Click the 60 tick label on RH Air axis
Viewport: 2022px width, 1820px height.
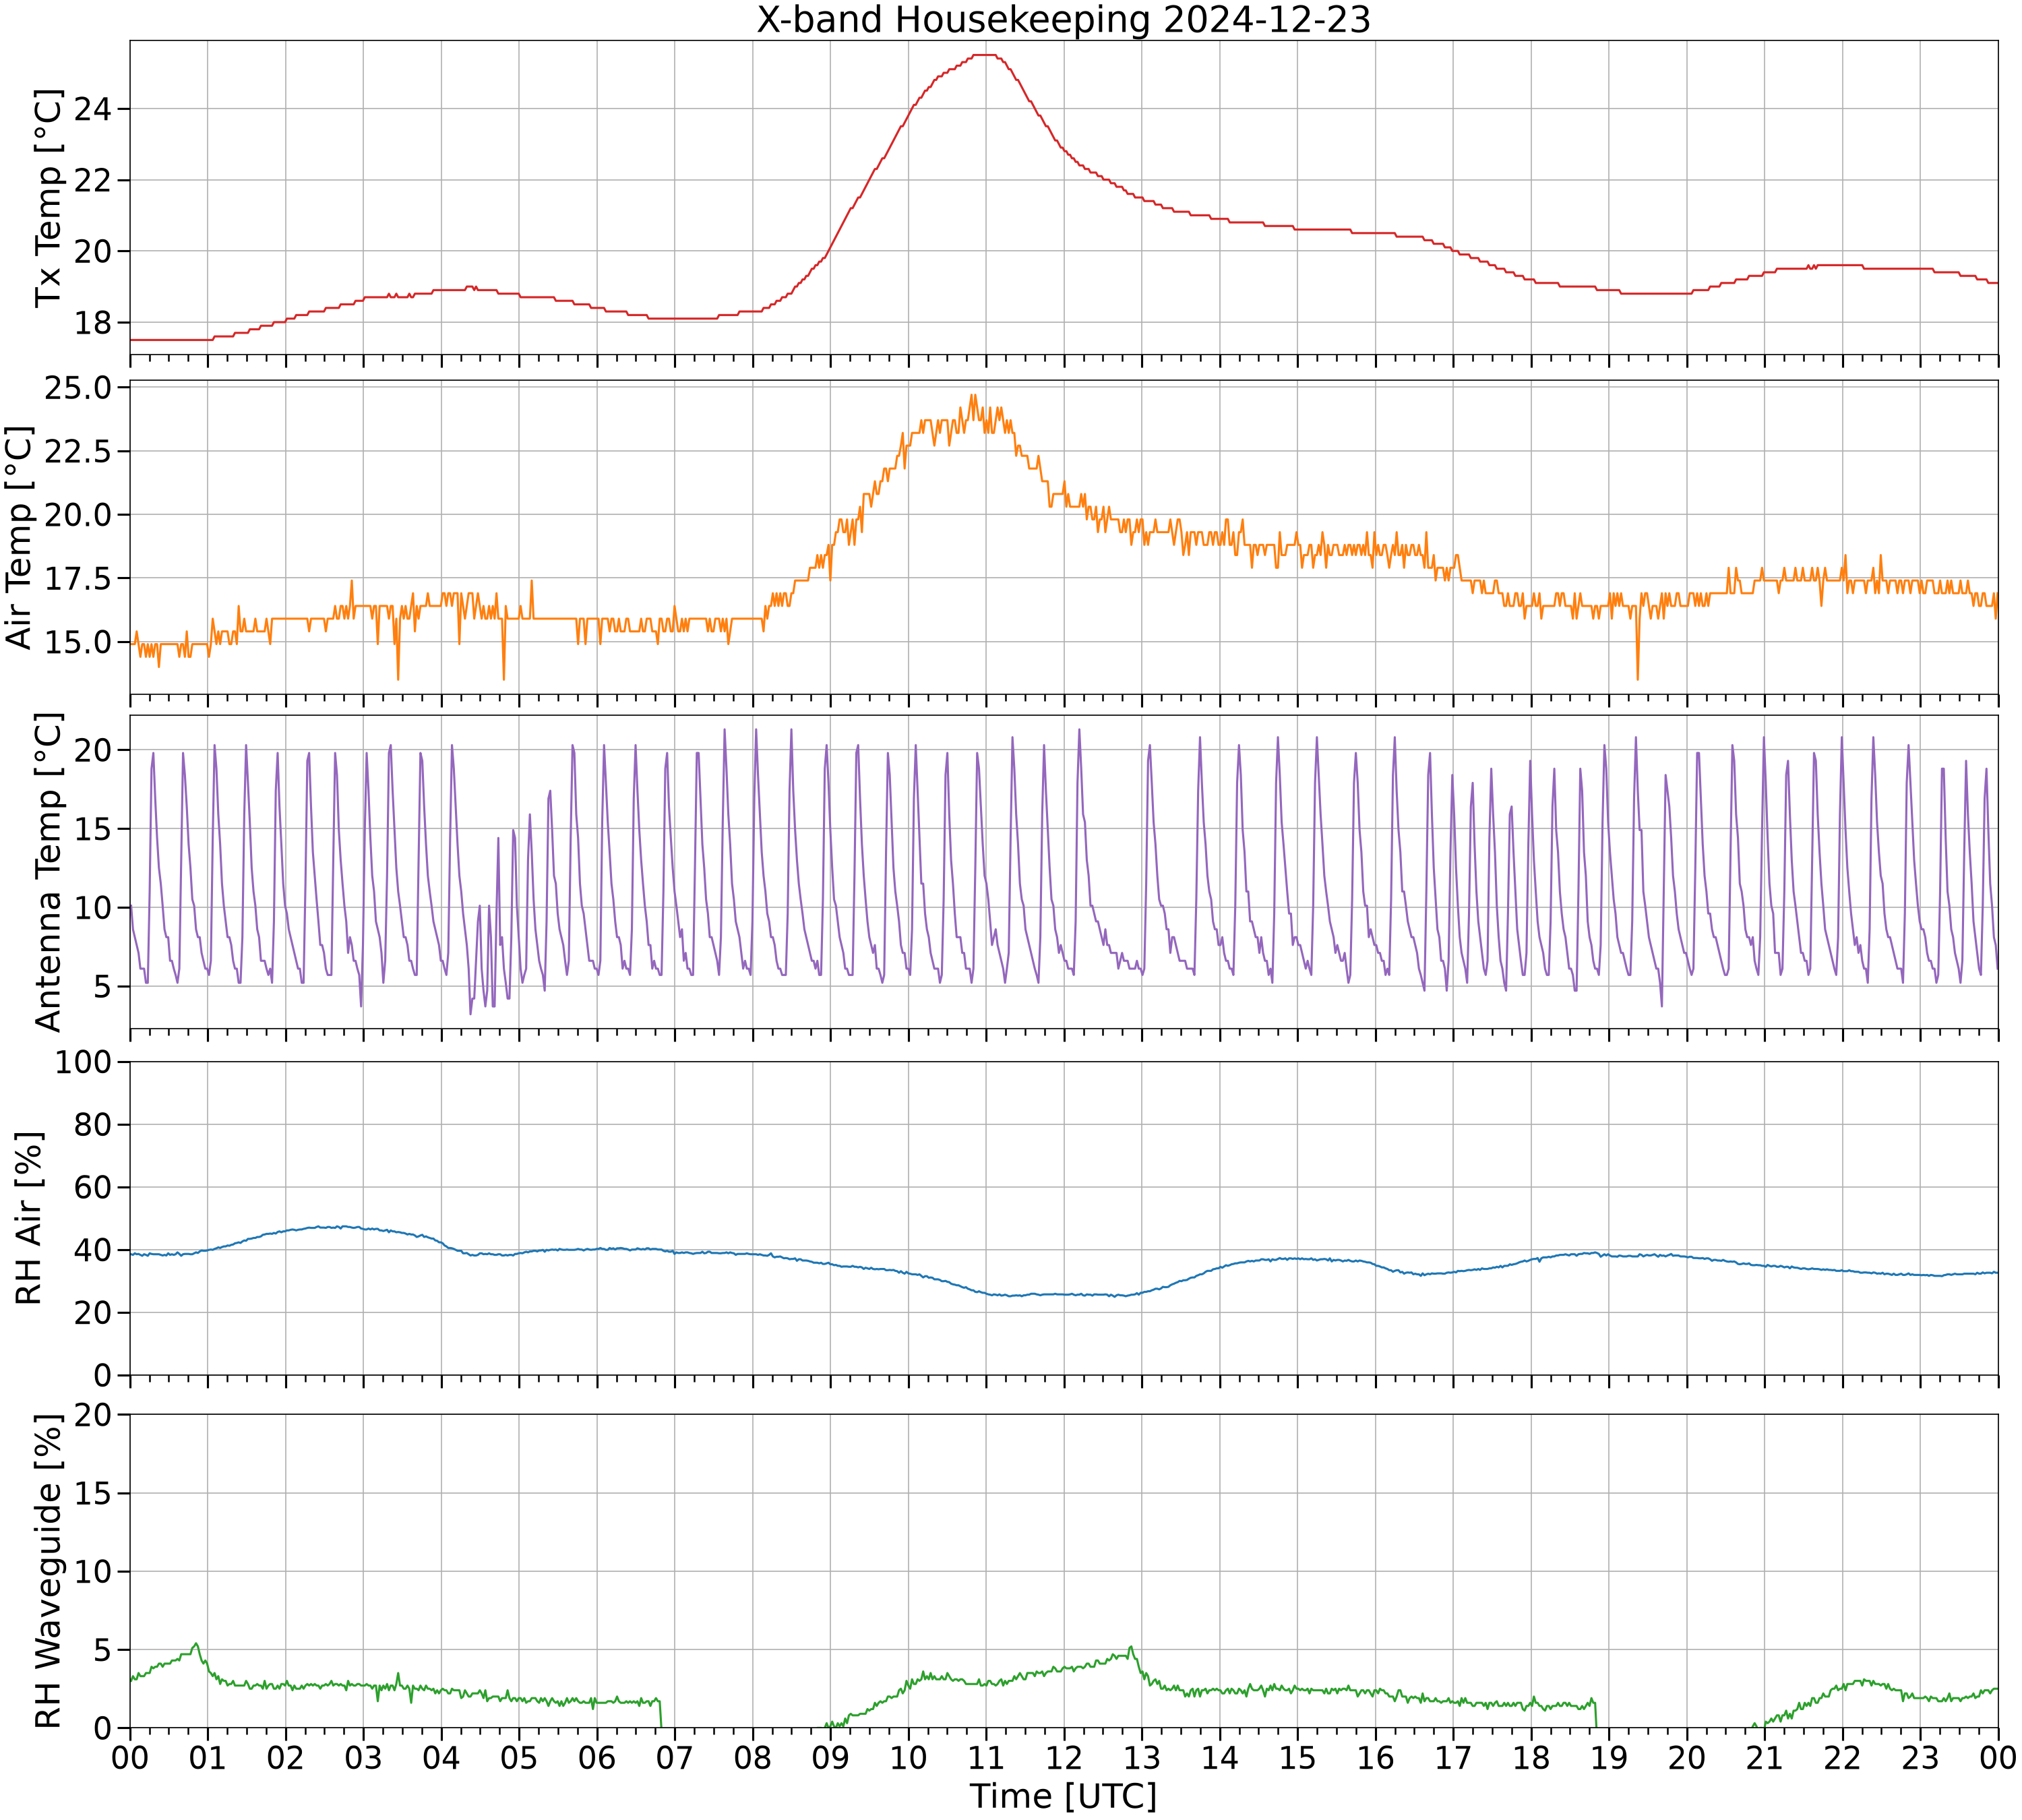coord(93,1187)
